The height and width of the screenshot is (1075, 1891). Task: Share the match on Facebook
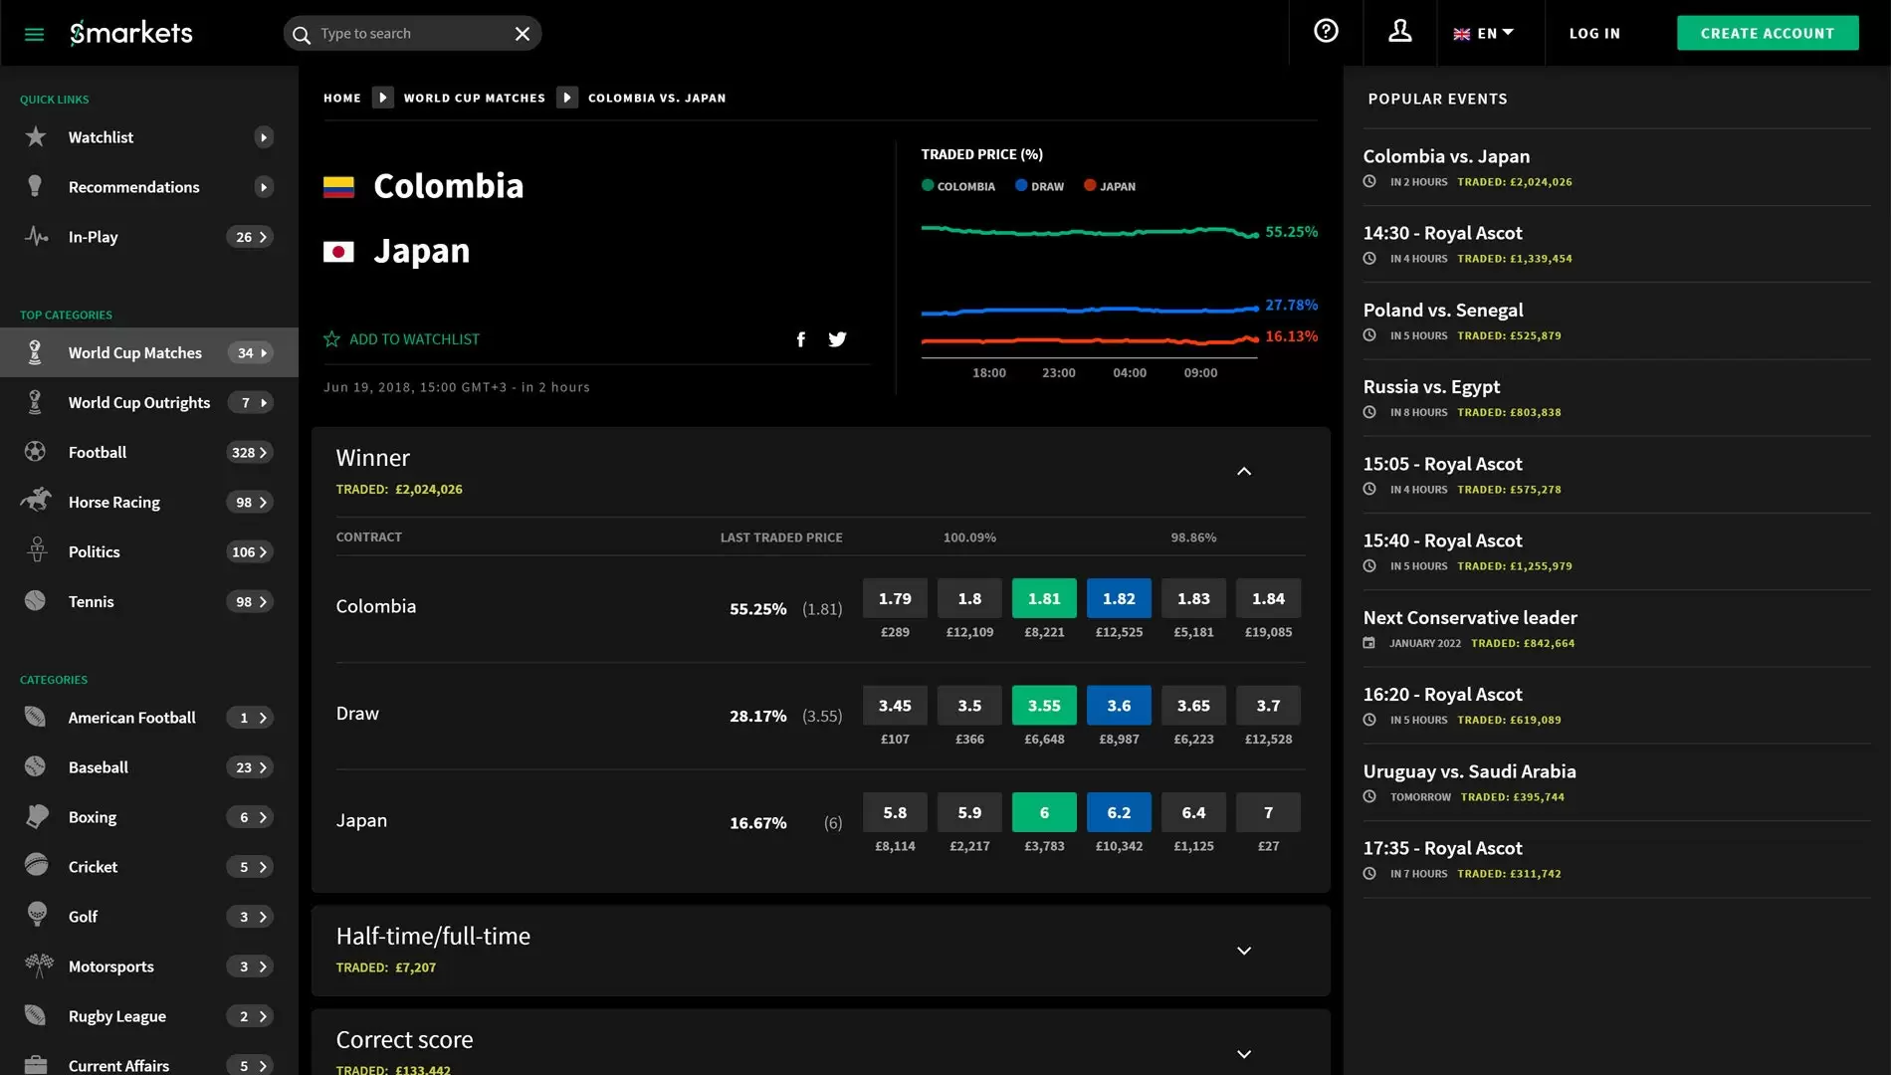tap(801, 339)
